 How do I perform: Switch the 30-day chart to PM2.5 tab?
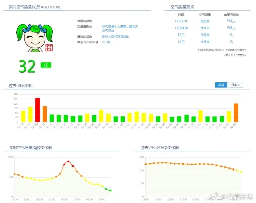[235, 85]
